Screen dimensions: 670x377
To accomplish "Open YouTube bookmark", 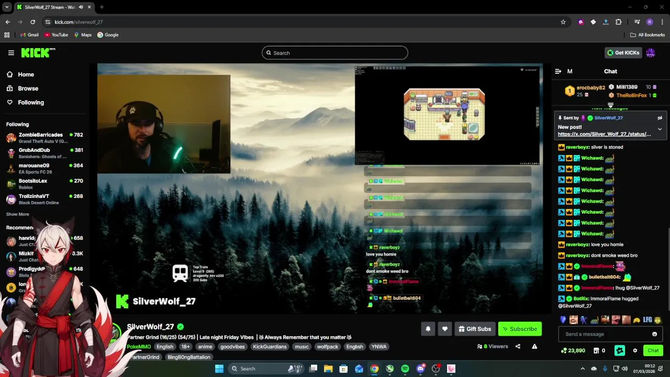I will (x=56, y=35).
